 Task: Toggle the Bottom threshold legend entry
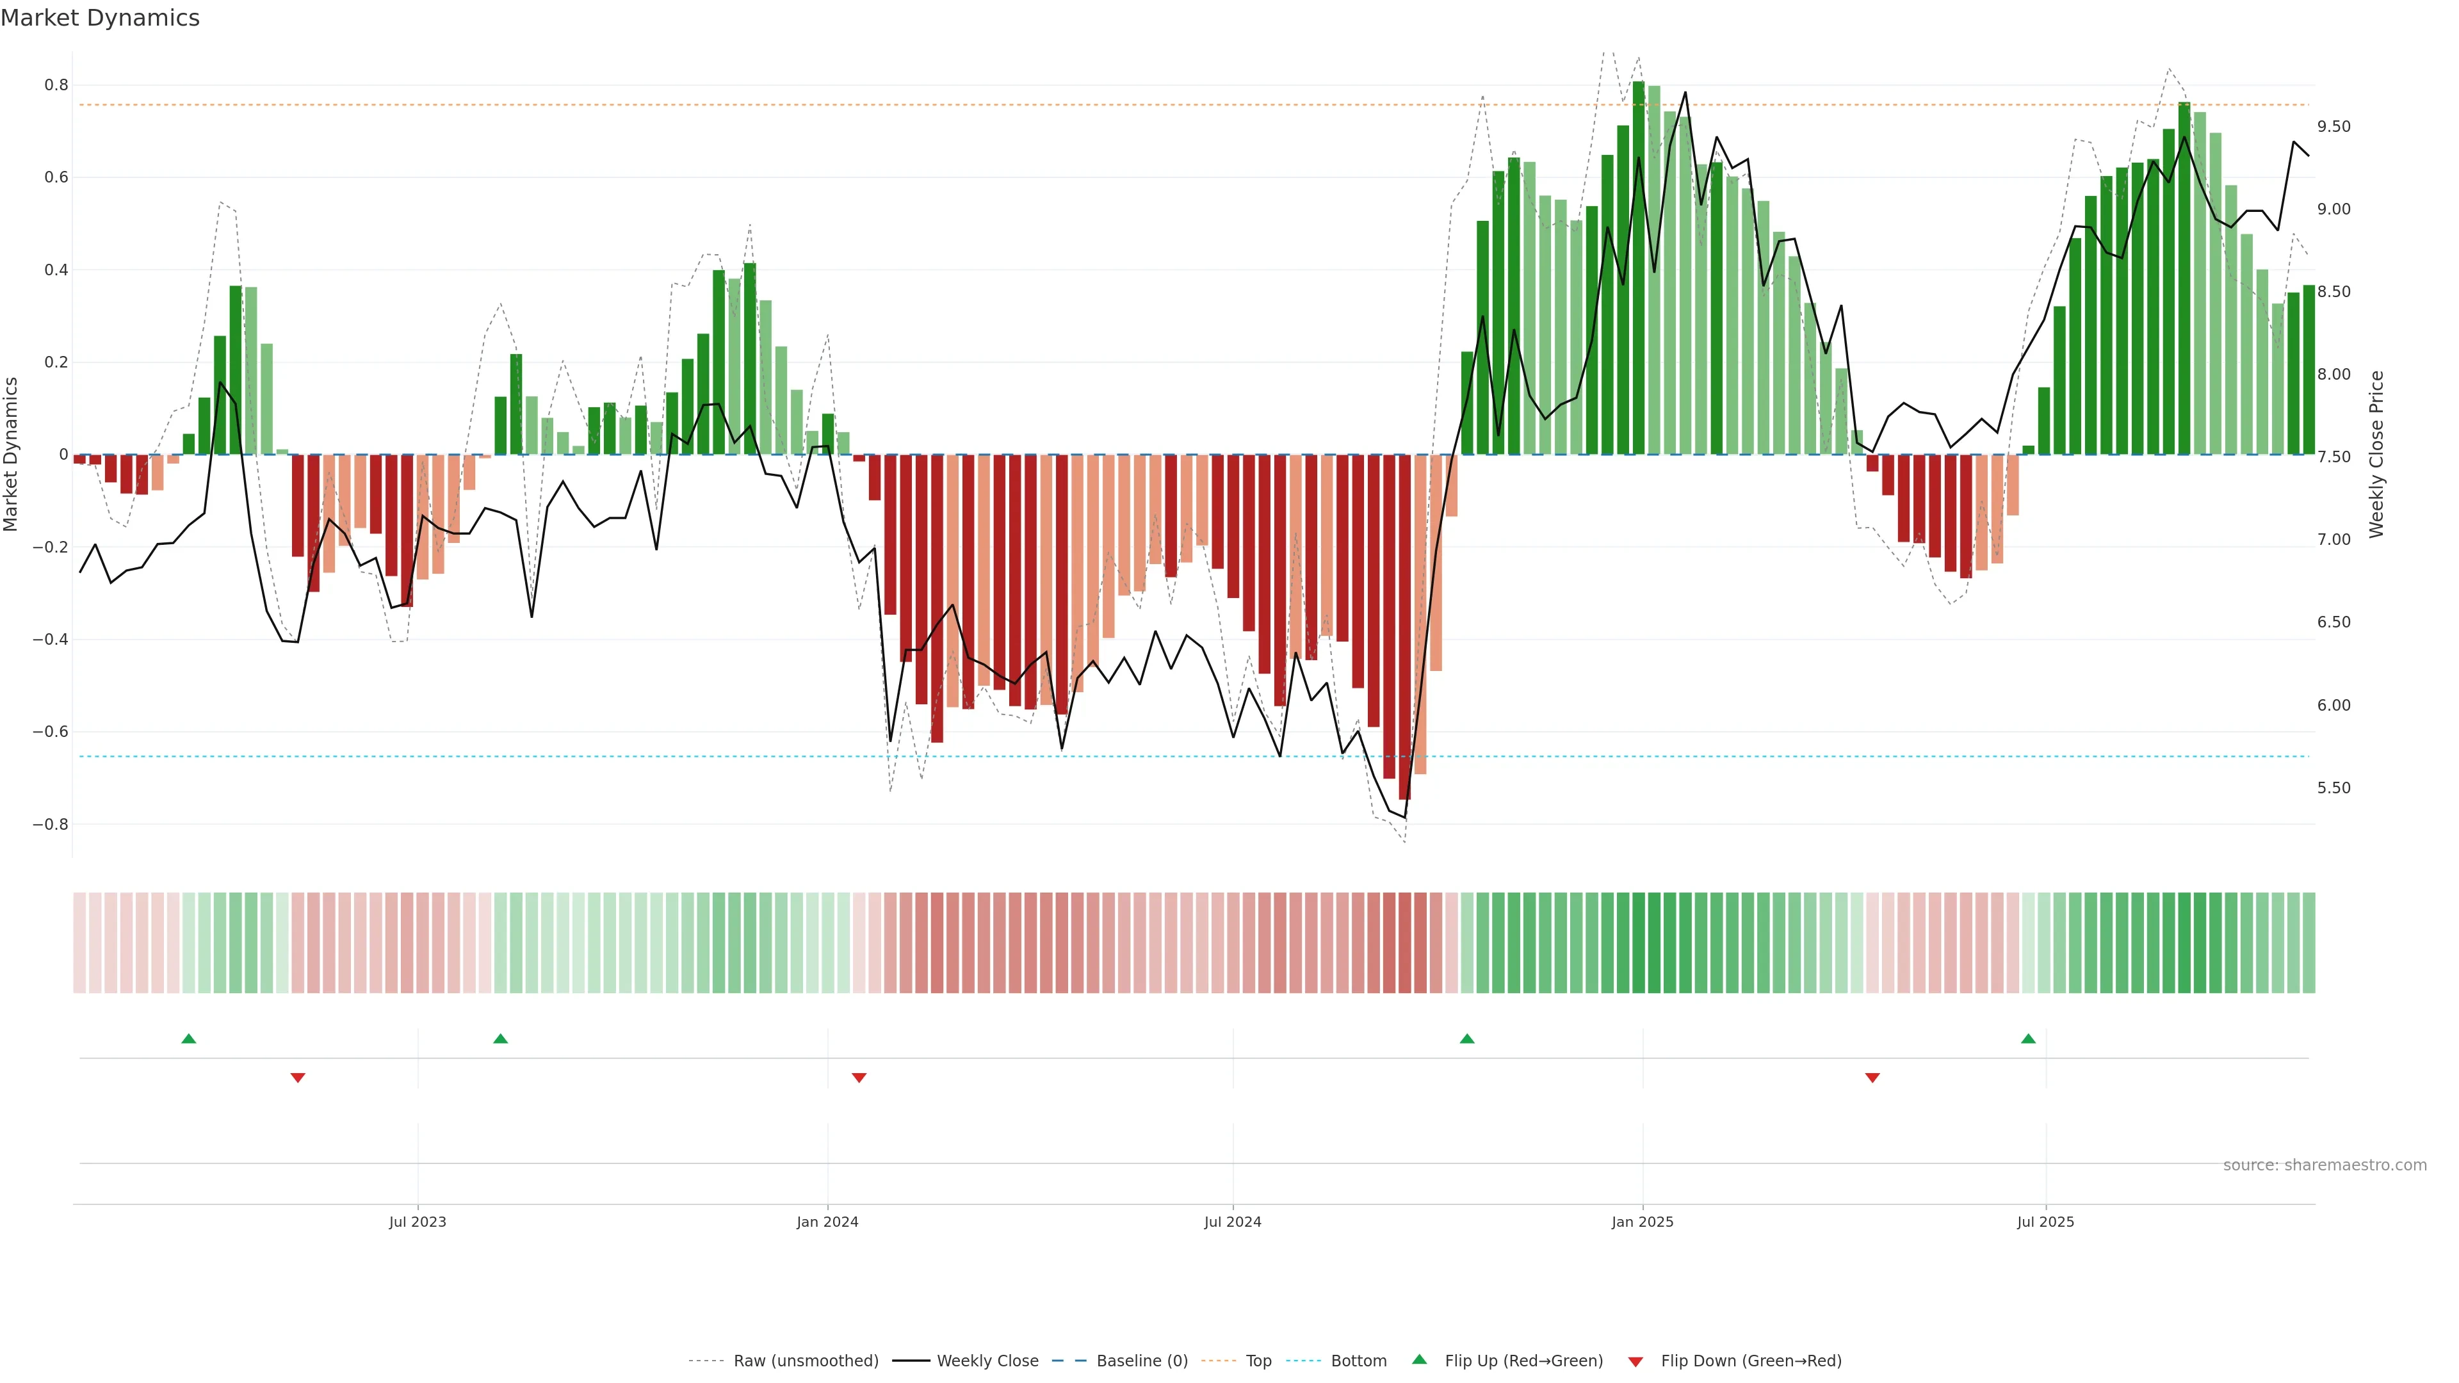(x=1358, y=1361)
